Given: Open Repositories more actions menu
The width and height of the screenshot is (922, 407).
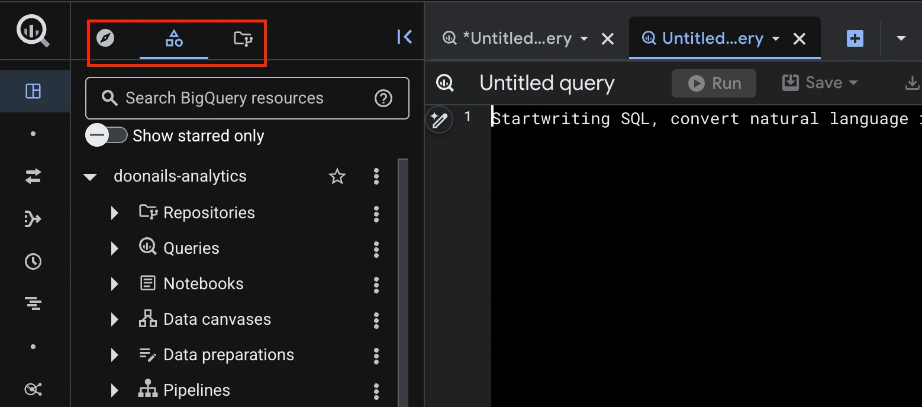Looking at the screenshot, I should click(x=376, y=214).
